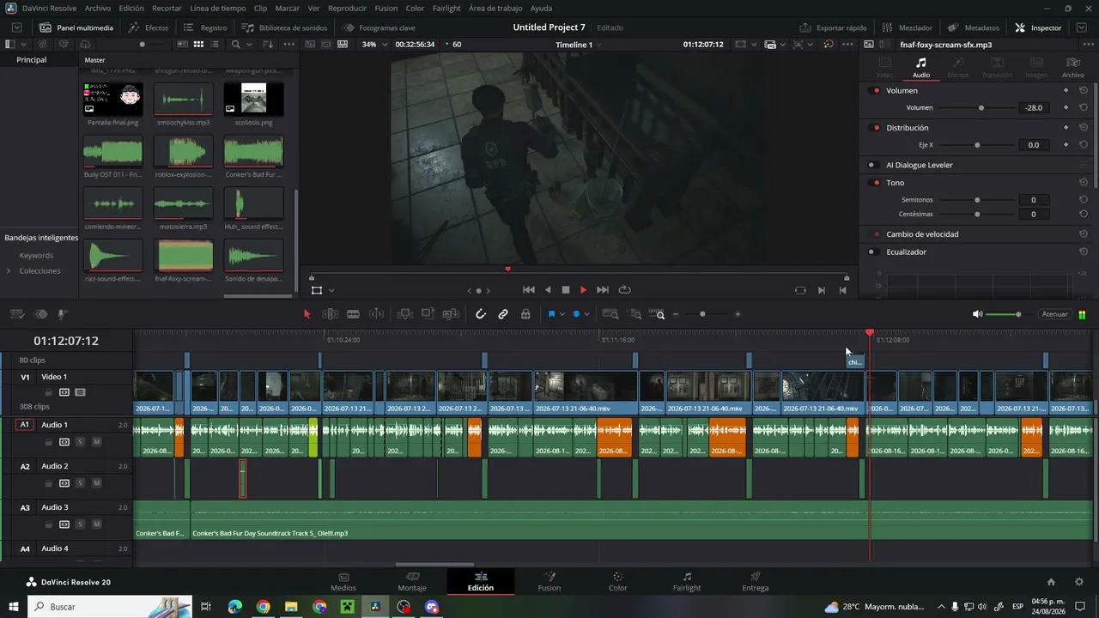Toggle the Inspector panel button

(x=1038, y=27)
